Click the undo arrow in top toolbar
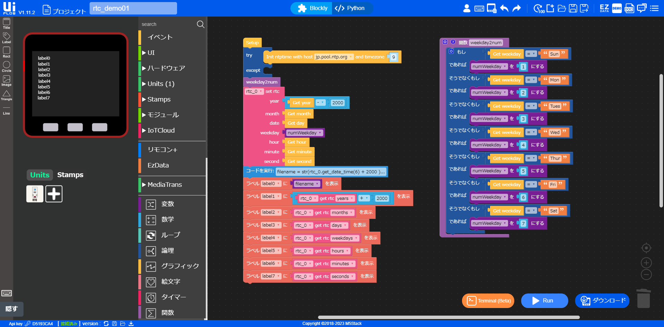This screenshot has width=664, height=327. (x=504, y=8)
